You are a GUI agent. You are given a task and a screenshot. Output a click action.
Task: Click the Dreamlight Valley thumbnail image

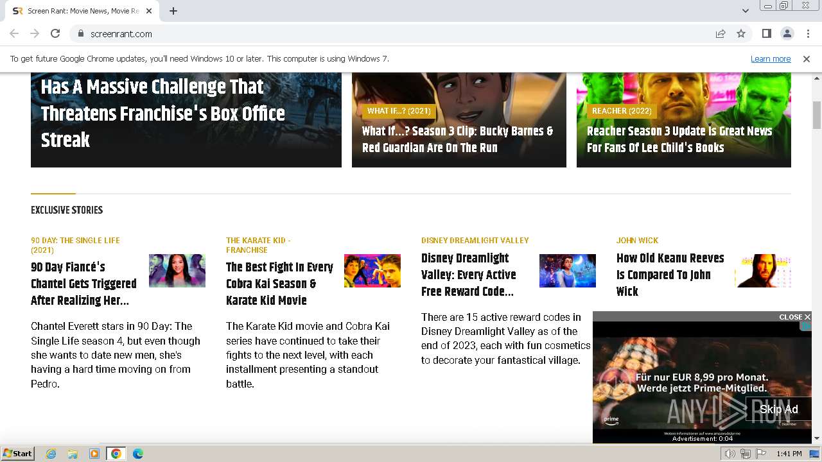pyautogui.click(x=568, y=271)
